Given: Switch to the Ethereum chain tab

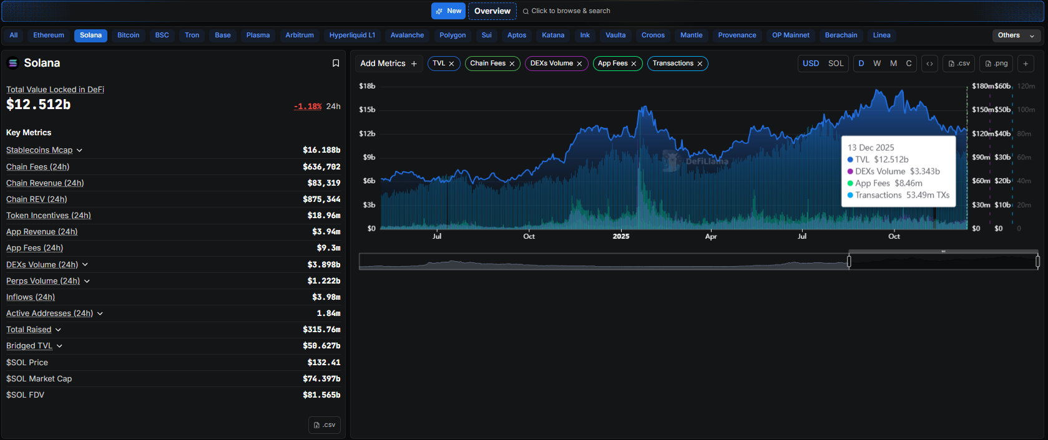Looking at the screenshot, I should (49, 36).
